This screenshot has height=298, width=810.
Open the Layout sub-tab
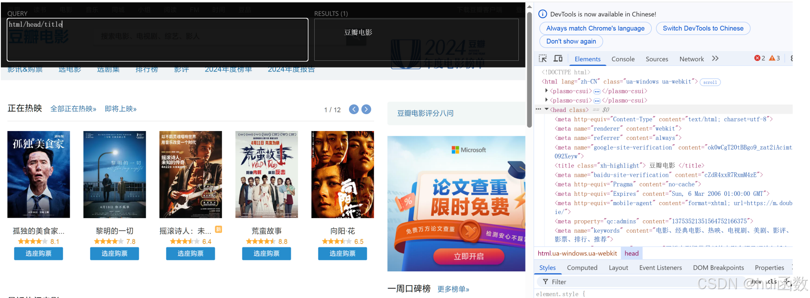point(618,268)
